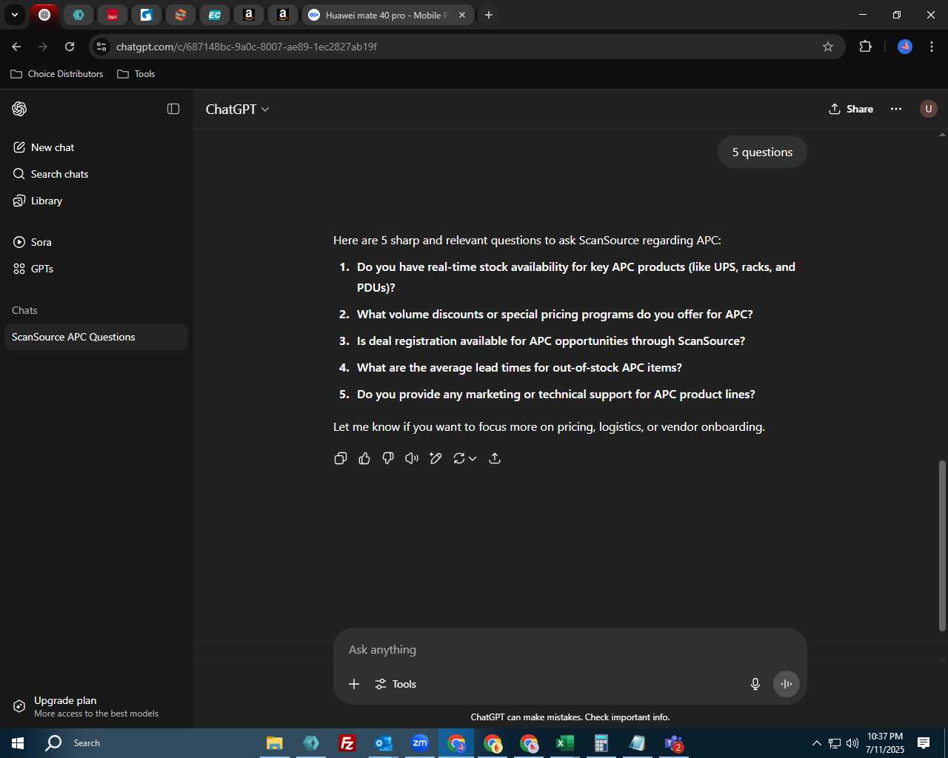Open volume control in system tray
948x758 pixels.
pos(852,743)
